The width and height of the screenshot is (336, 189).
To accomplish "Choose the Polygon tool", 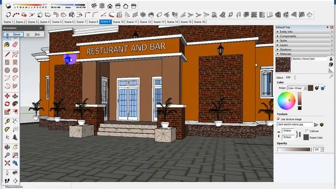I will click(15, 70).
